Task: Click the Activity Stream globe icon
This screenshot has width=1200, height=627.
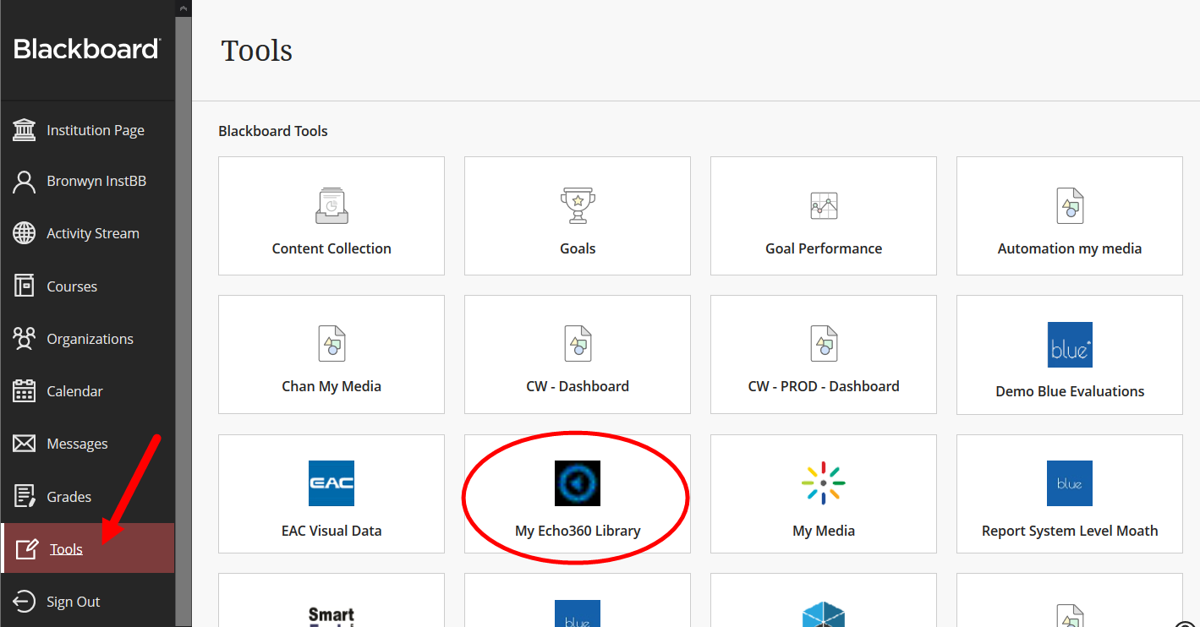Action: 25,233
